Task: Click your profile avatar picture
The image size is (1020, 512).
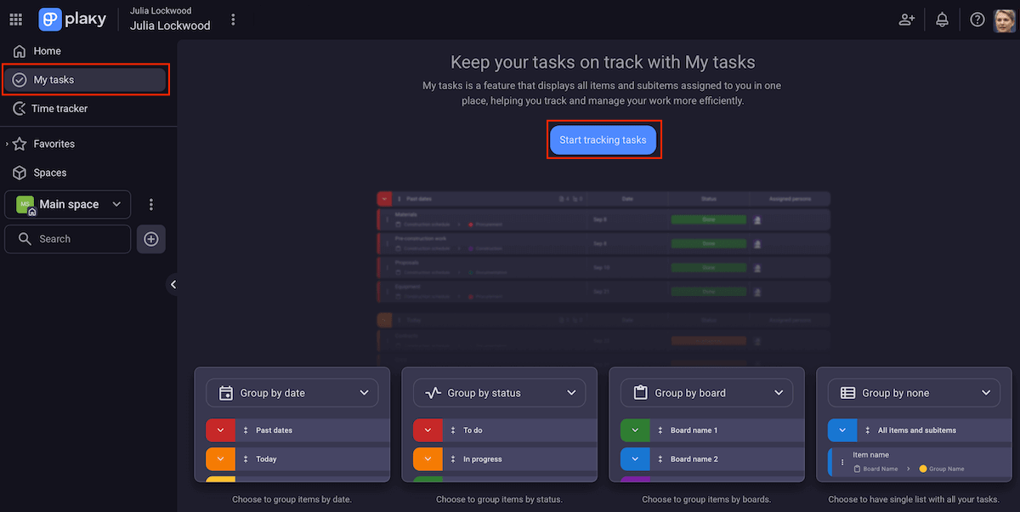Action: [x=1004, y=19]
